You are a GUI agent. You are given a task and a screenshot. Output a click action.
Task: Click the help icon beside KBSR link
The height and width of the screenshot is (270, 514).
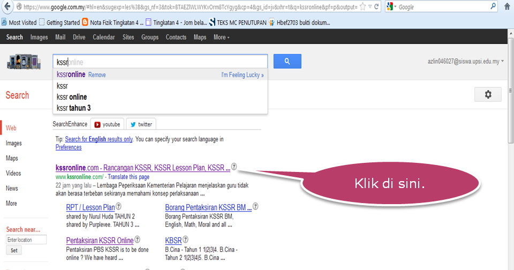(186, 239)
